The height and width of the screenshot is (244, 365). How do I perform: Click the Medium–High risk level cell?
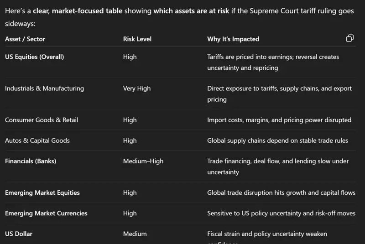pos(143,161)
